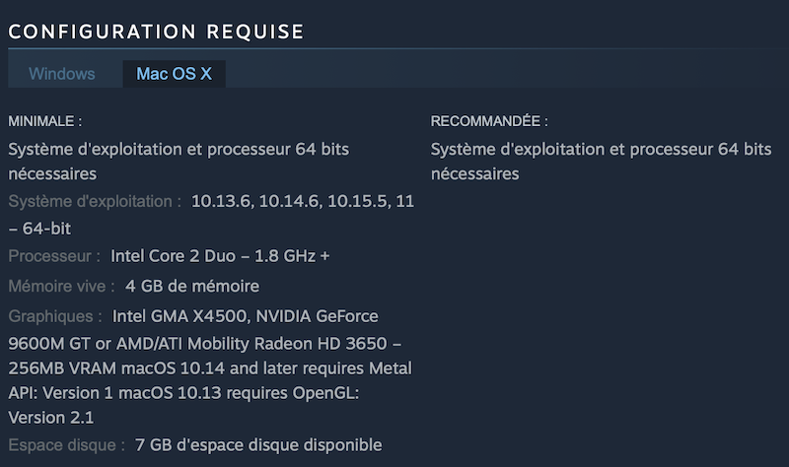Click the MINIMALE section label
789x467 pixels.
click(x=45, y=121)
